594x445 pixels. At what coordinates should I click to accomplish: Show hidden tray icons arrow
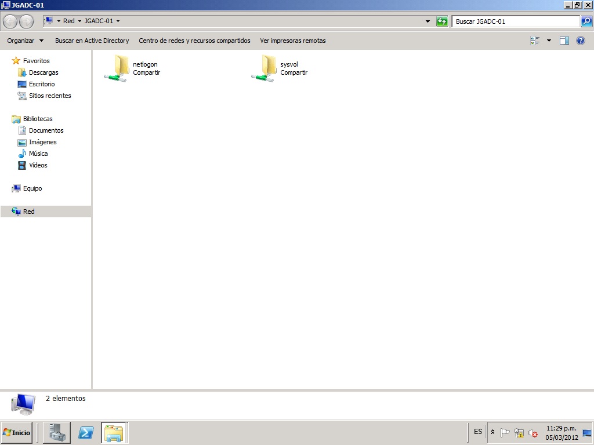point(492,432)
